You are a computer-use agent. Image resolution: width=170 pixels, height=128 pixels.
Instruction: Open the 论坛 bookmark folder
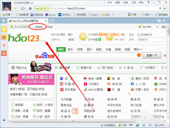point(105,15)
